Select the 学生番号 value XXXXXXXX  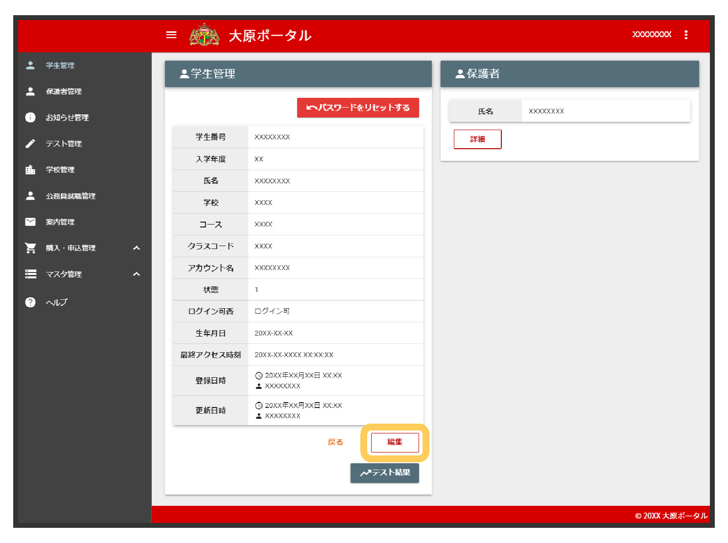(x=272, y=137)
